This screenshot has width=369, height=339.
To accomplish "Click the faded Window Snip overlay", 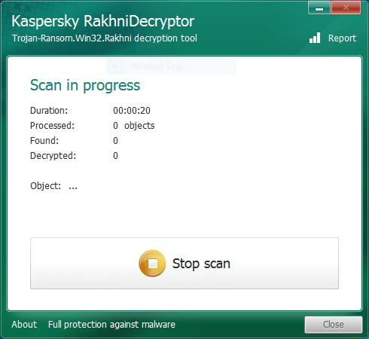I will coord(171,66).
